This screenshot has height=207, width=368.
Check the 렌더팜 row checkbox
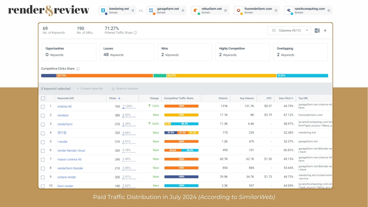(x=43, y=133)
